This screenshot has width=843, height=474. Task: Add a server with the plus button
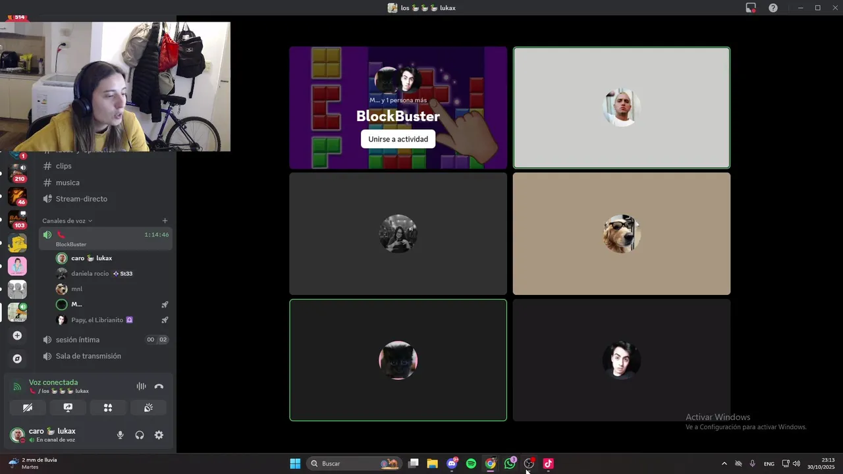coord(17,336)
